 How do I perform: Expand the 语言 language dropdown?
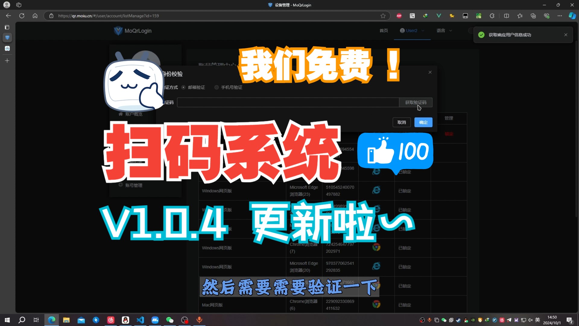[444, 30]
